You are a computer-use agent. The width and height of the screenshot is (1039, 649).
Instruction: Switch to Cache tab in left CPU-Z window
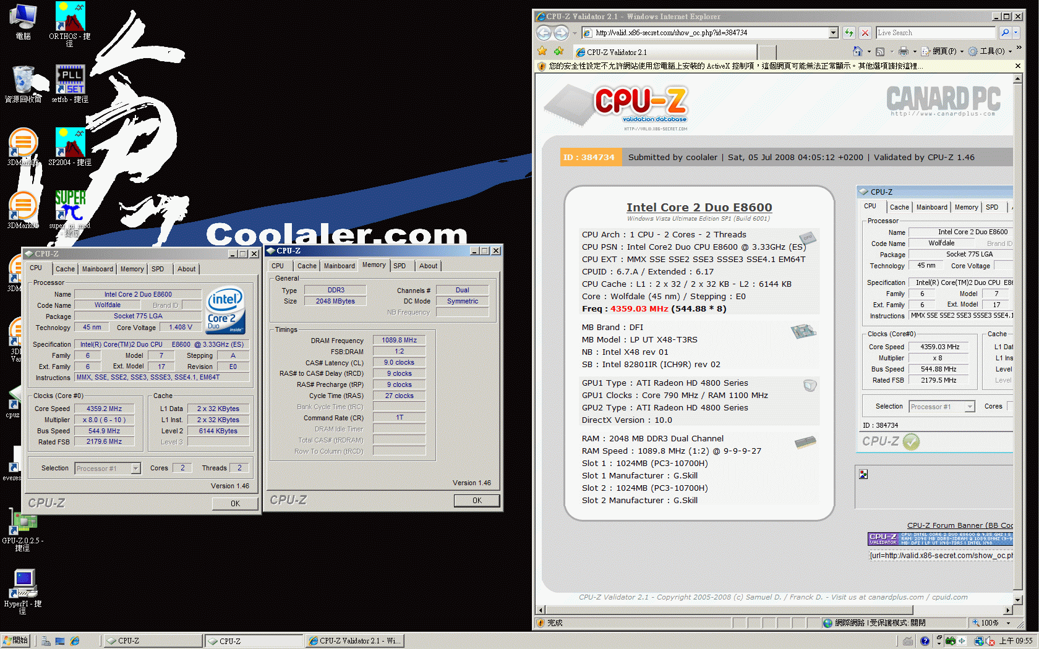click(65, 269)
